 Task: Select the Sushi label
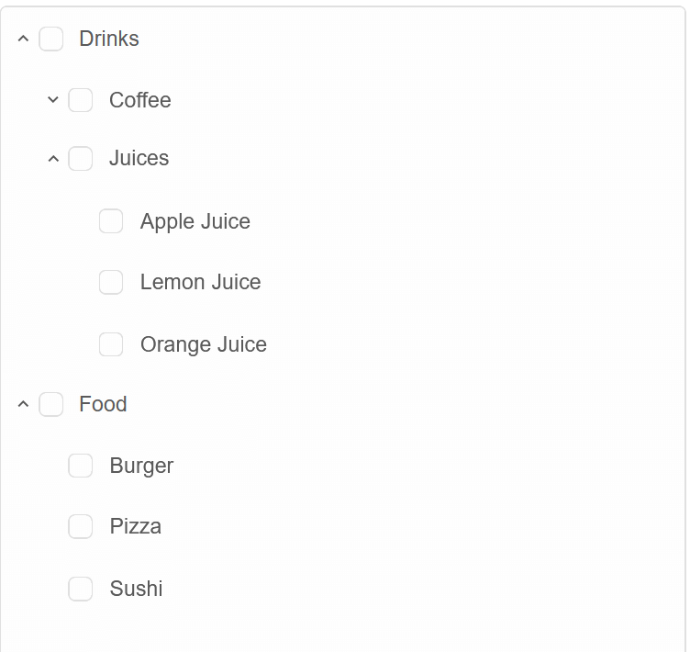137,589
